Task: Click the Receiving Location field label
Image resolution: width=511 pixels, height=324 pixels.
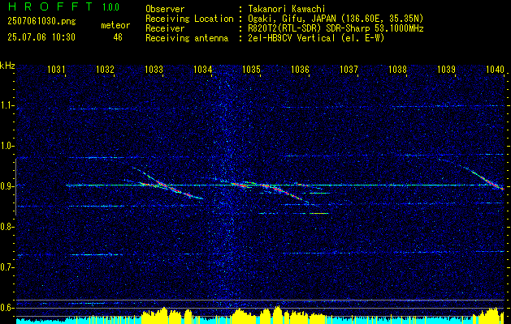Action: pos(189,19)
